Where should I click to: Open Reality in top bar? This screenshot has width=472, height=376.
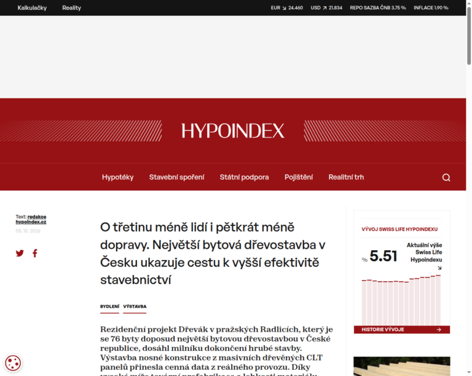click(71, 8)
